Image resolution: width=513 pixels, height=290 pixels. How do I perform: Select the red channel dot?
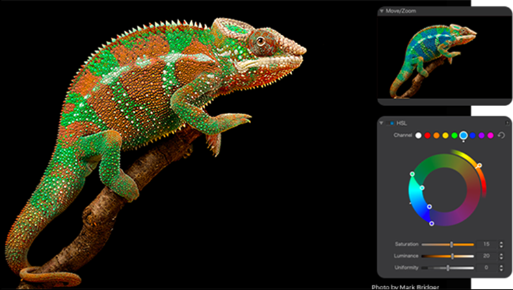coord(428,136)
